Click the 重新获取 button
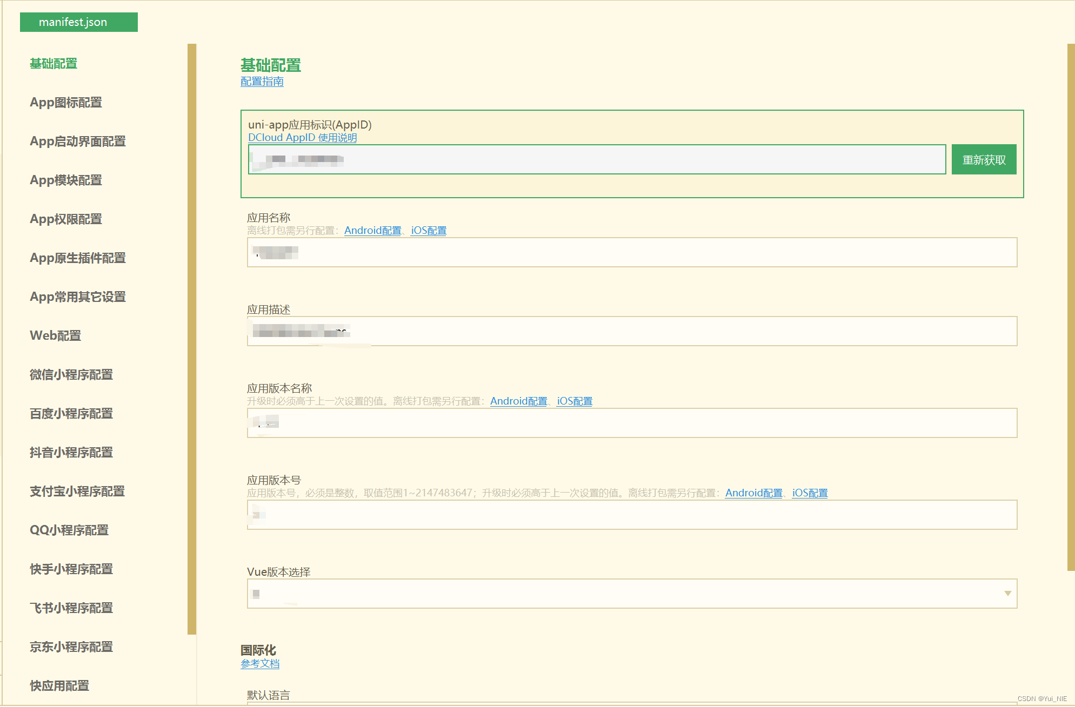The height and width of the screenshot is (707, 1075). pyautogui.click(x=984, y=160)
